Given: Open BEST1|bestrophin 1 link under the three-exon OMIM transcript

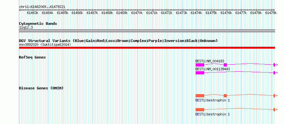Looking at the screenshot, I should click(x=213, y=100).
